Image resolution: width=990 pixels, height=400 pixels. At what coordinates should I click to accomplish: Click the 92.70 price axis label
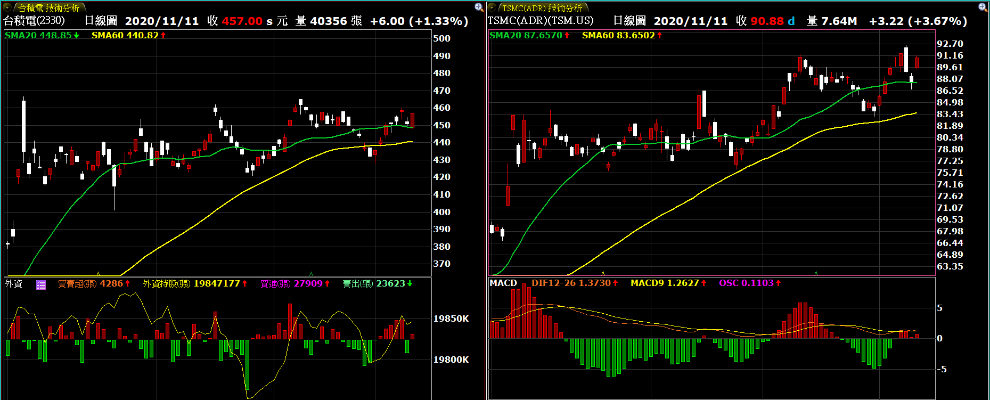[950, 44]
